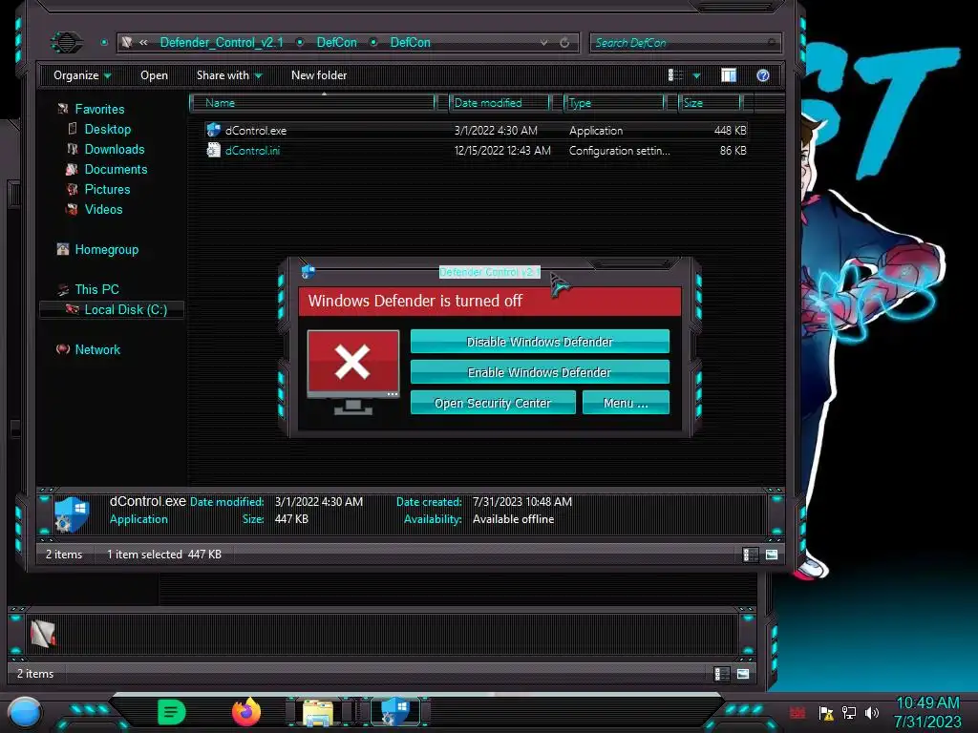
Task: Toggle the preview pane icon
Action: point(729,75)
